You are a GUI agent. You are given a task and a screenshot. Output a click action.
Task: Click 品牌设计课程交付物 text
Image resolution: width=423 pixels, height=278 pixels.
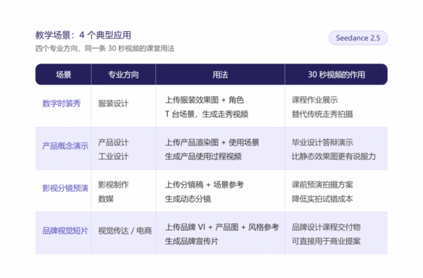click(x=326, y=227)
